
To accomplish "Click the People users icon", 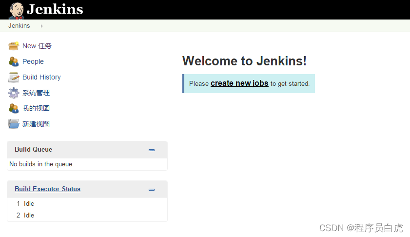I will [x=13, y=61].
